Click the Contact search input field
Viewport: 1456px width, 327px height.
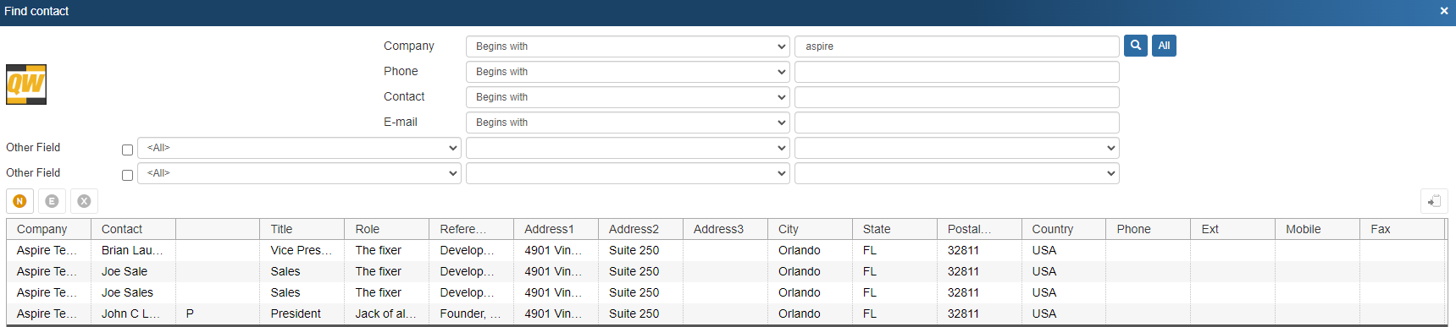tap(957, 97)
